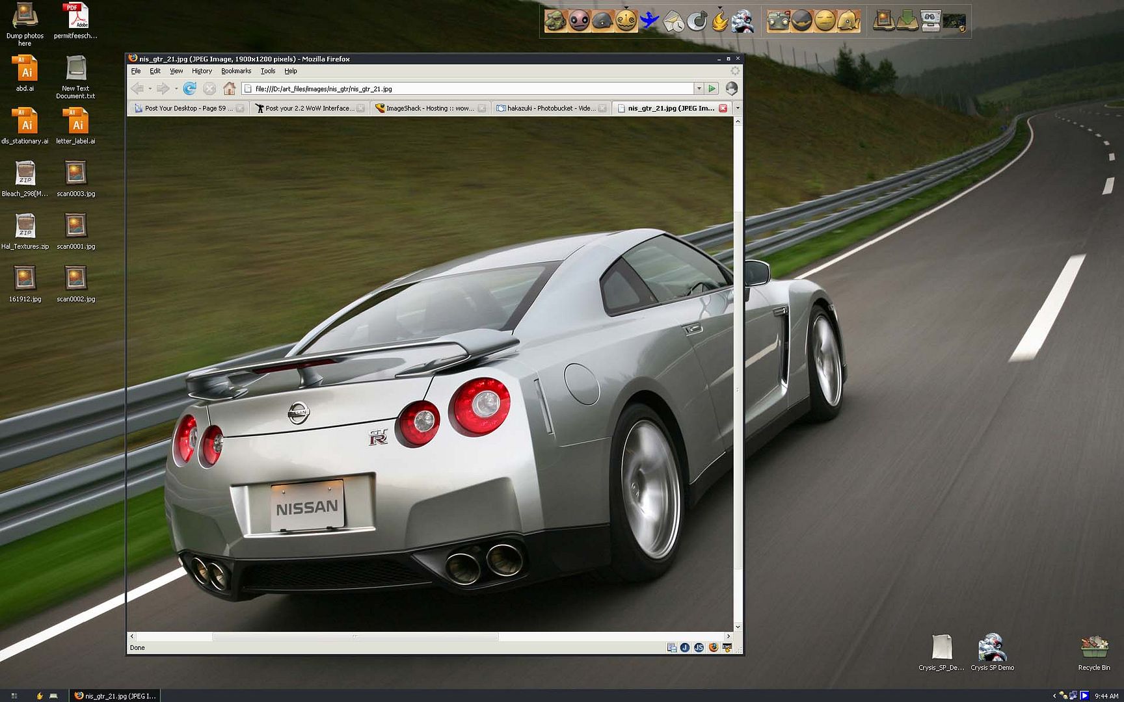Click the JS icon in Firefox status bar

coord(699,647)
